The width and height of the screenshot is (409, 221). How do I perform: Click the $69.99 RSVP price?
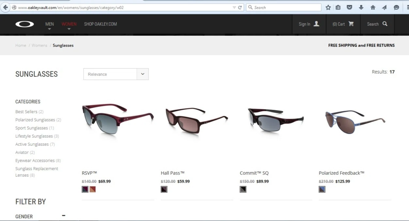click(x=104, y=181)
